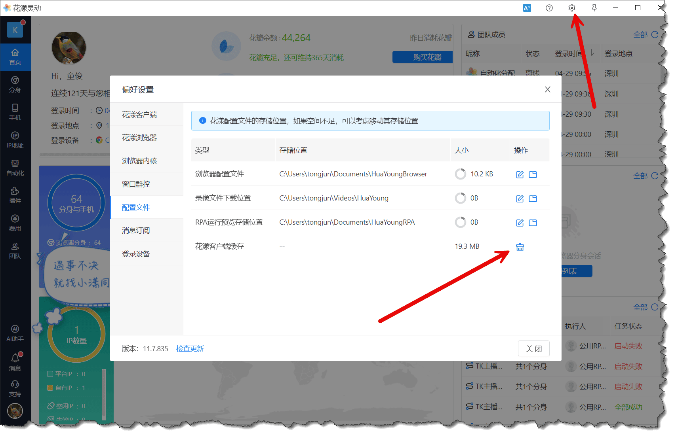Click the 购买花瓣 button
The image size is (676, 437).
pos(423,57)
